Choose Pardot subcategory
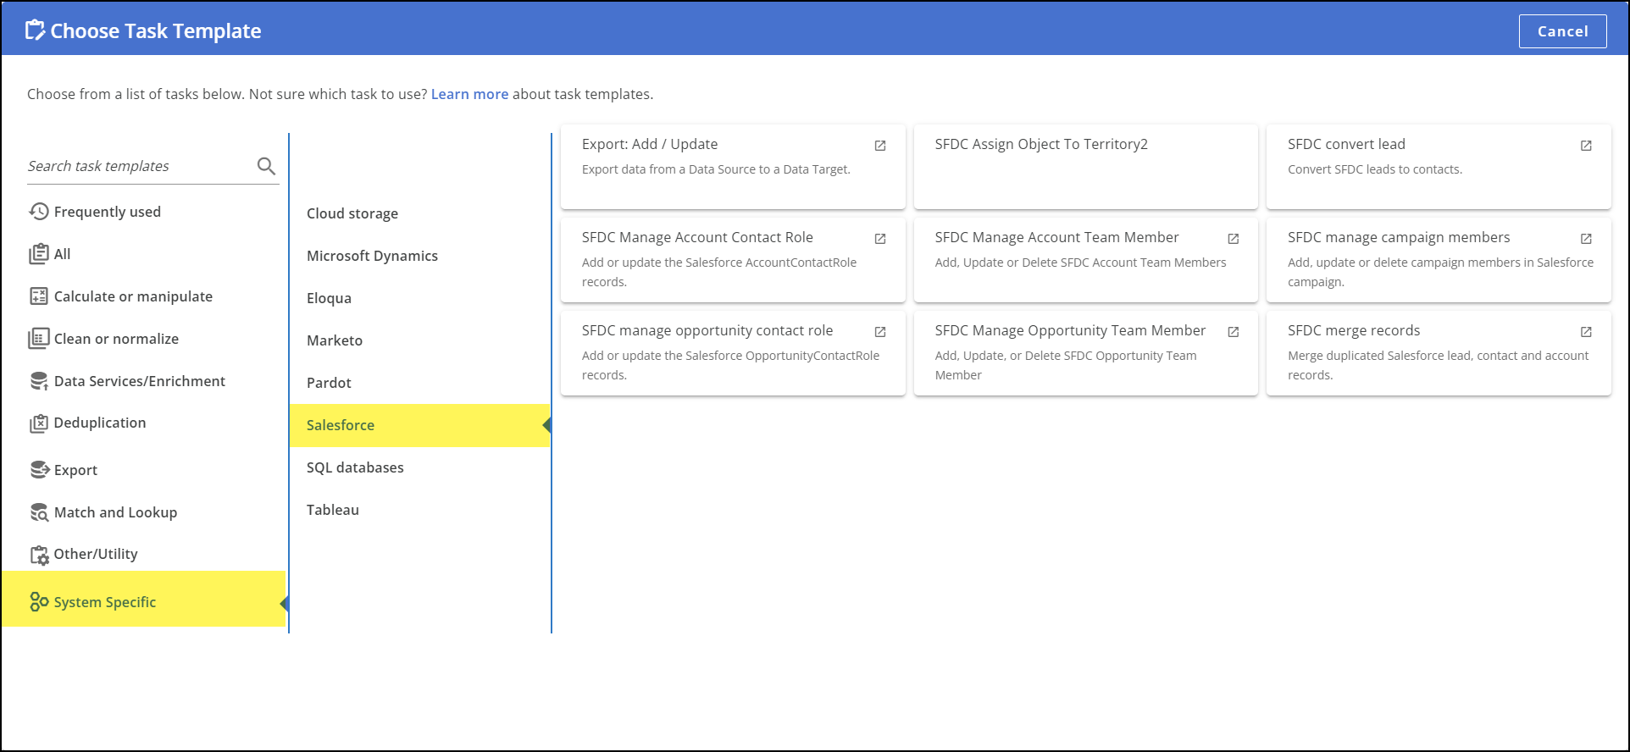The image size is (1630, 752). pyautogui.click(x=329, y=383)
